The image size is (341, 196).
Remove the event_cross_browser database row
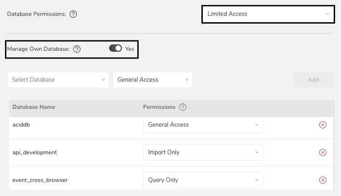point(323,180)
